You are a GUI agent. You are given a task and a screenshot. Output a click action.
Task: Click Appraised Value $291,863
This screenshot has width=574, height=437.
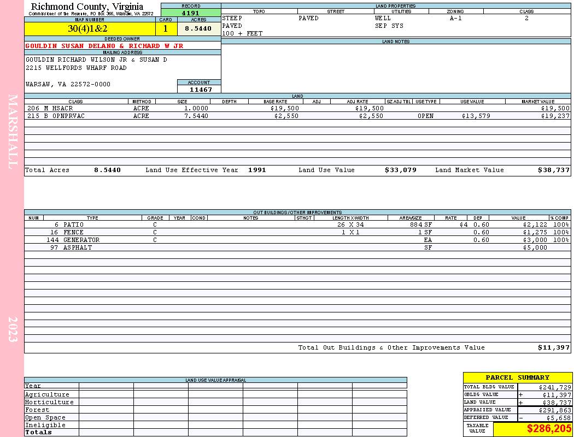click(555, 410)
